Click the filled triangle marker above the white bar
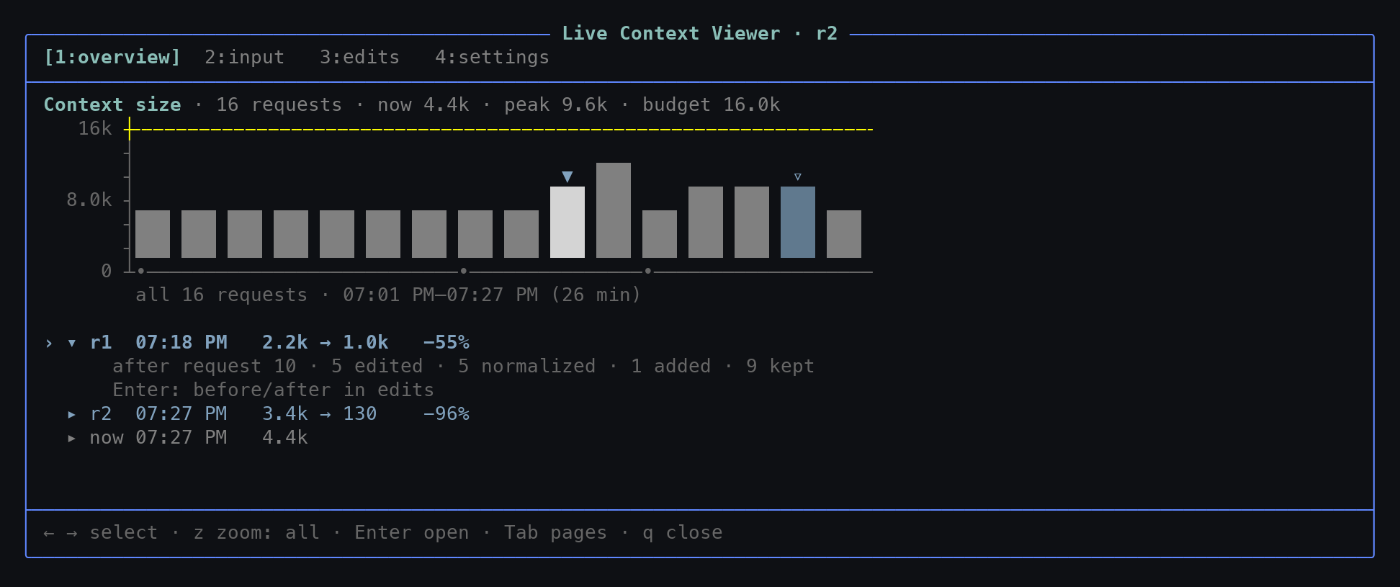Screen dimensions: 1400x587 coord(567,176)
